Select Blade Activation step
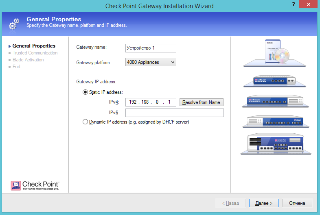Viewport: 320px width, 215px height. [28, 60]
